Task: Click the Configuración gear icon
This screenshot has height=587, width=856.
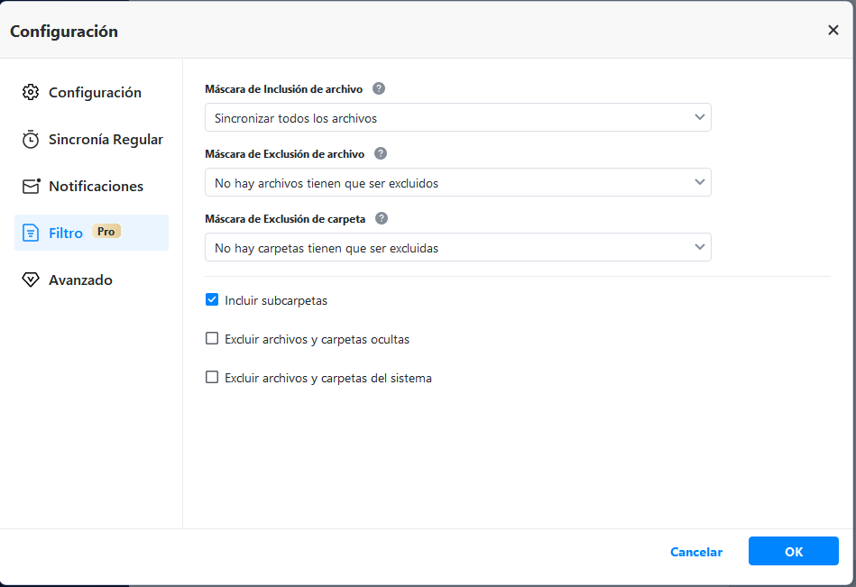Action: click(x=31, y=92)
